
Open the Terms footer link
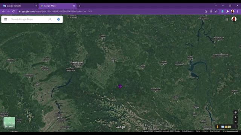tap(198, 131)
